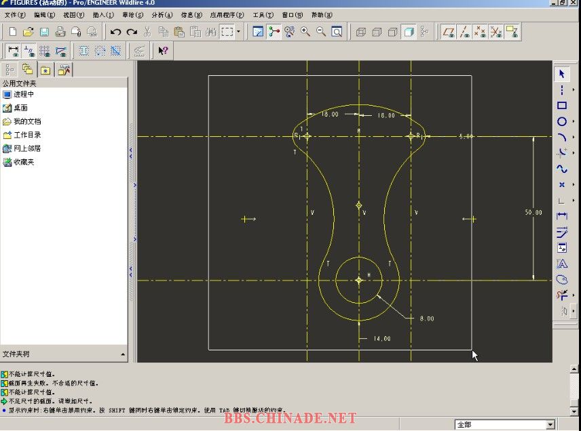The height and width of the screenshot is (431, 581).
Task: Toggle section vertex display
Action: [x=61, y=51]
